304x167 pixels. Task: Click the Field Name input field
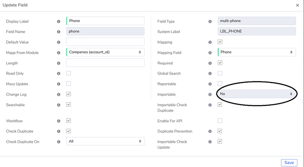click(x=105, y=31)
